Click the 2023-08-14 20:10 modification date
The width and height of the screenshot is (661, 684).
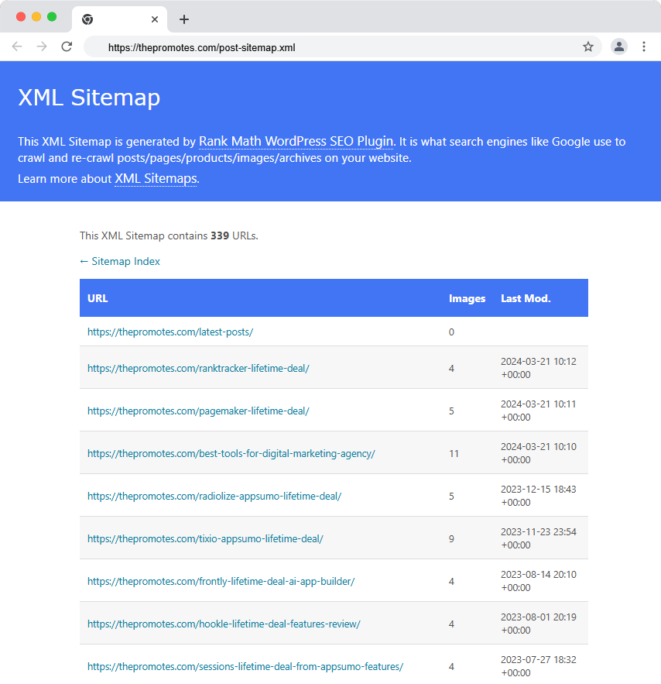click(539, 581)
